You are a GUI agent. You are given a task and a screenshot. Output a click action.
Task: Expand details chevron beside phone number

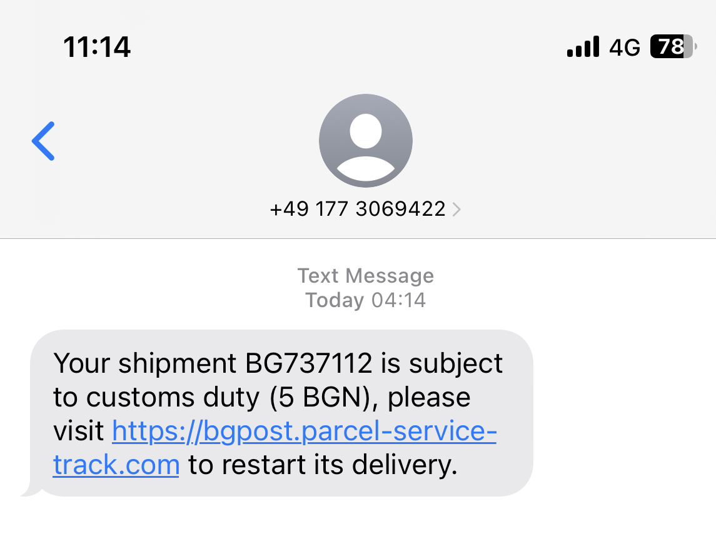point(456,210)
